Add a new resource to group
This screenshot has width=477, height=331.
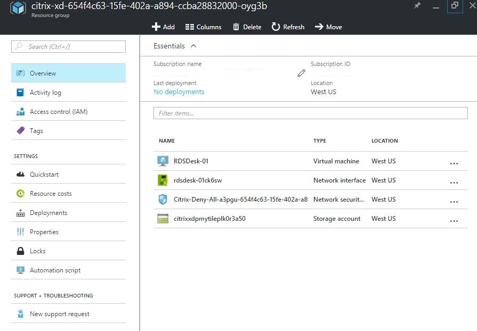163,27
